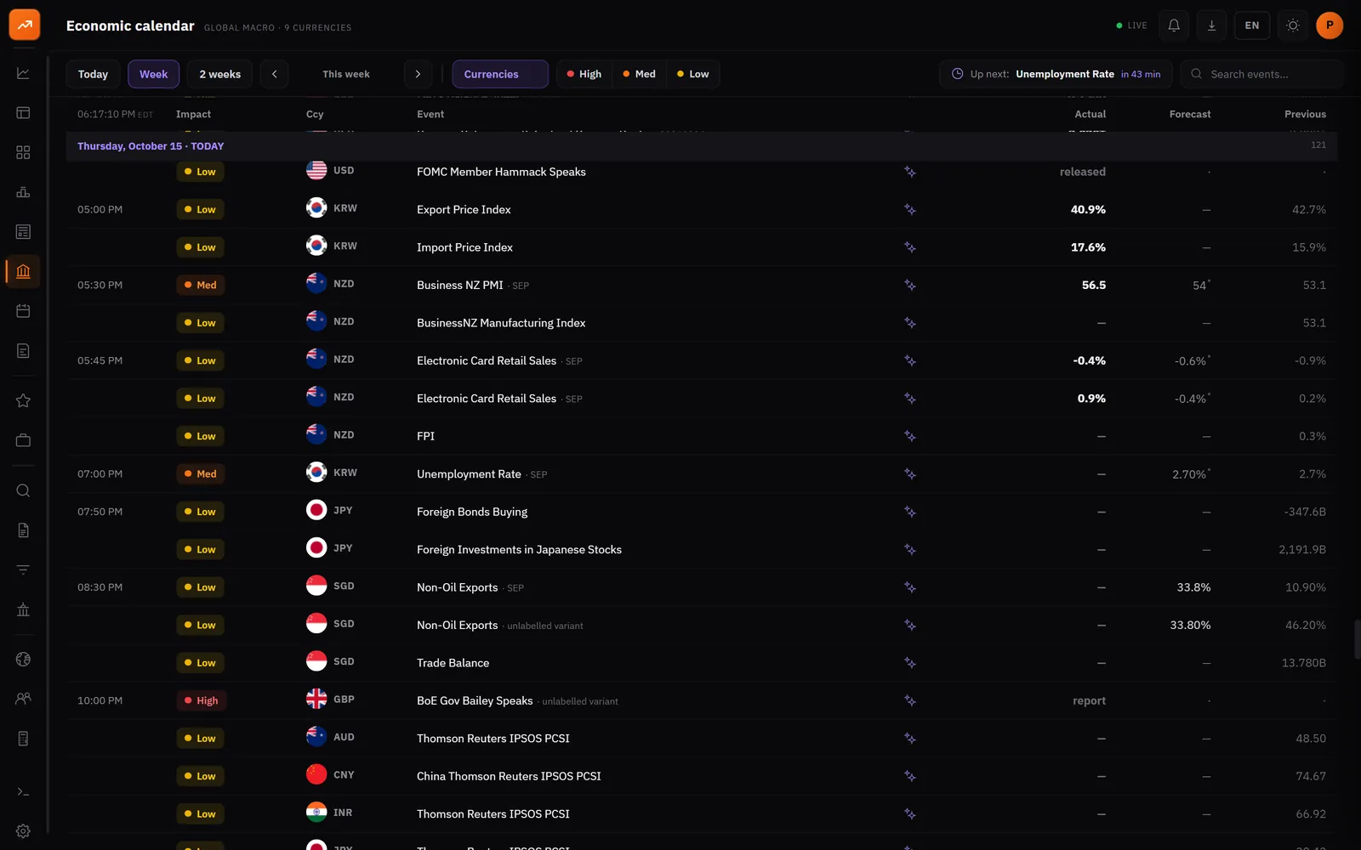Viewport: 1361px width, 850px height.
Task: Focus the Search events field
Action: pos(1261,74)
